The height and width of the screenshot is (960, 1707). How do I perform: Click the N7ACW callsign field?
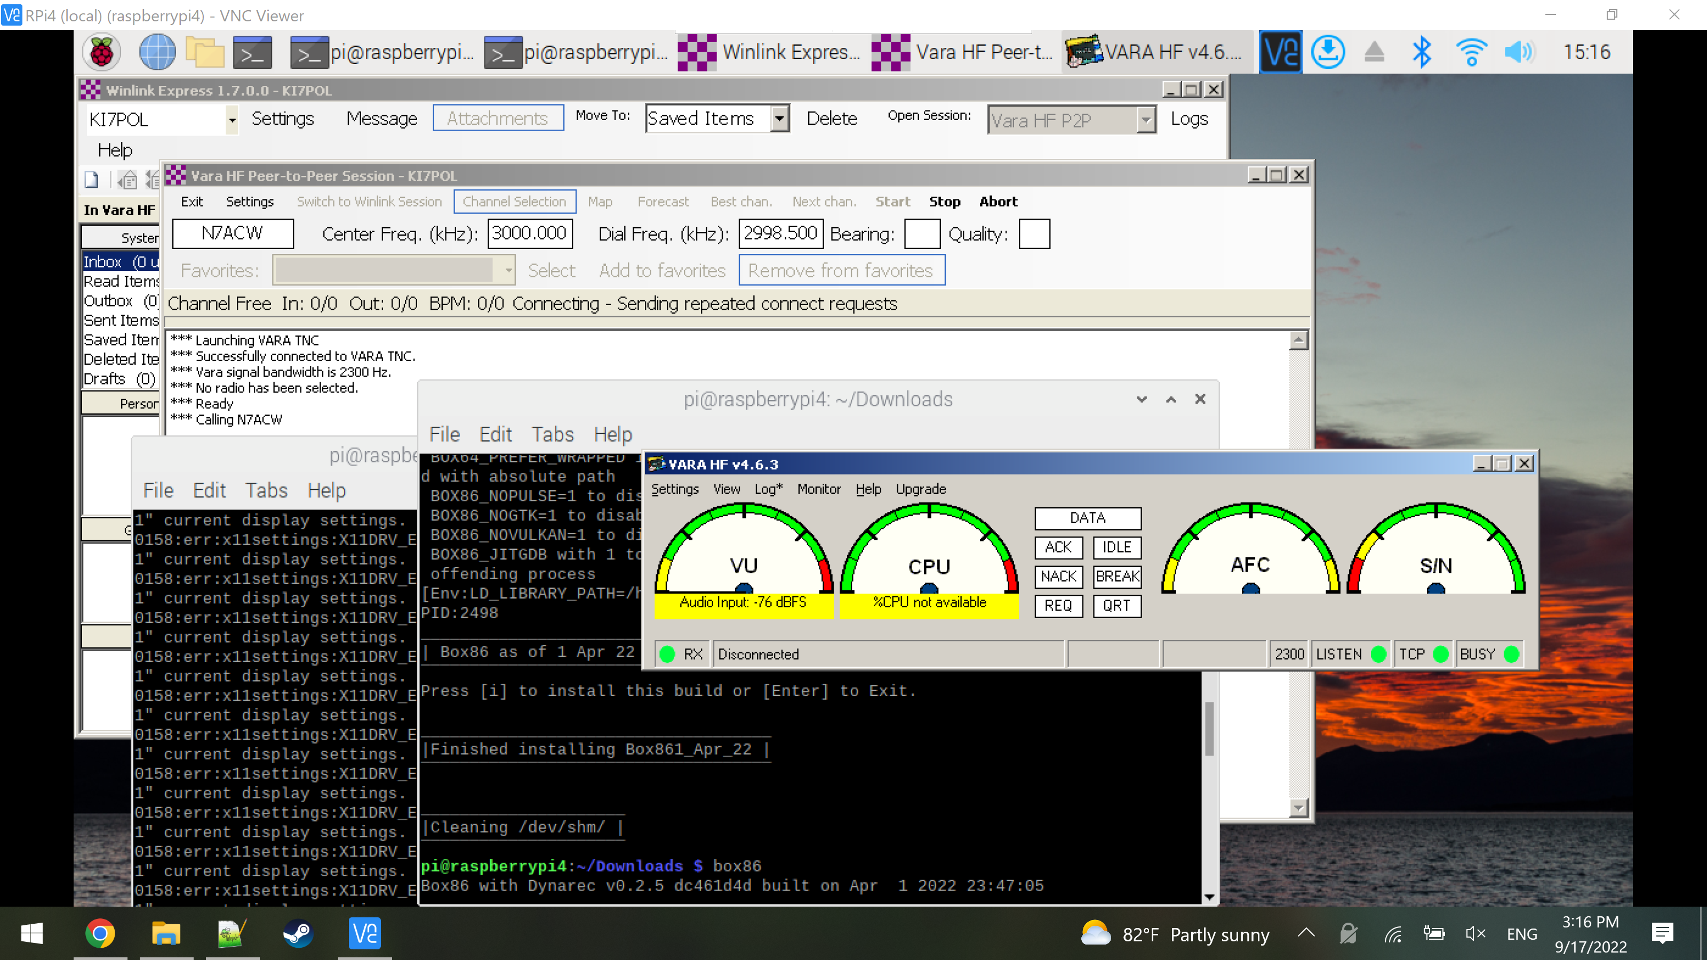233,233
